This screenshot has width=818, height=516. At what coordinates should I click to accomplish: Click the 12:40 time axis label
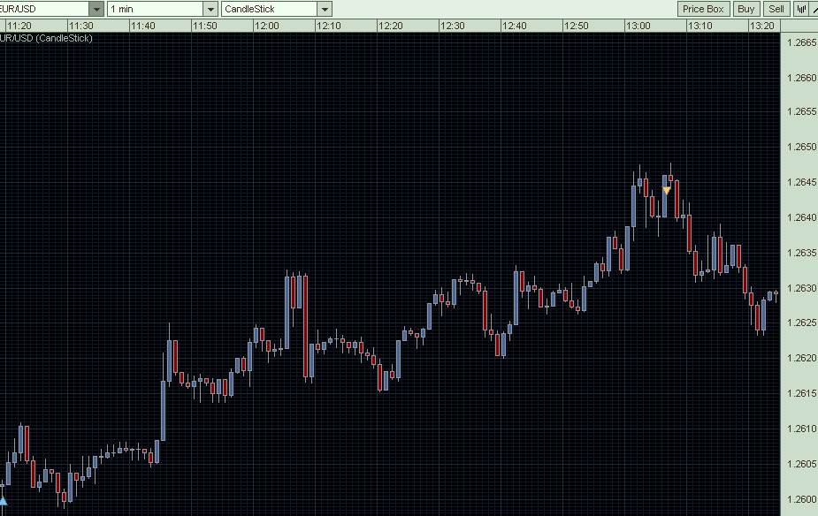(514, 26)
